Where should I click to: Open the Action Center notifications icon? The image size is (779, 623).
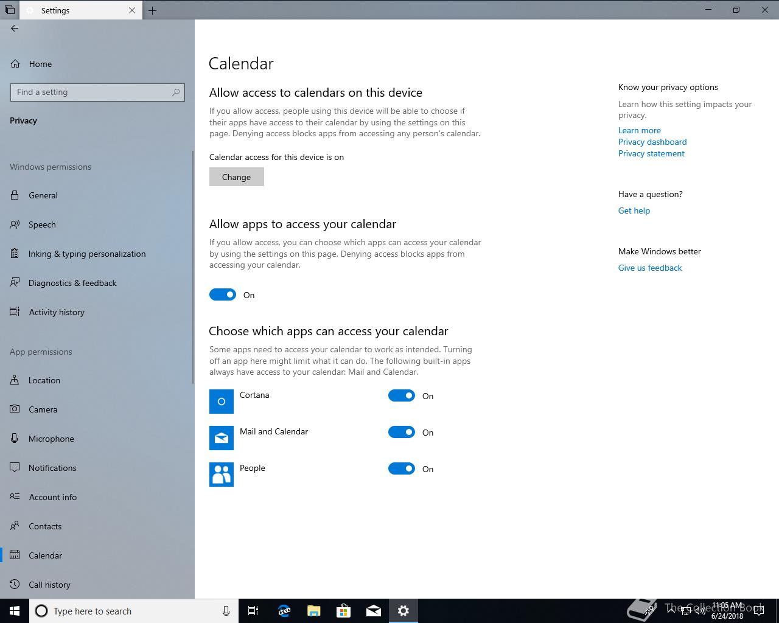coord(759,611)
